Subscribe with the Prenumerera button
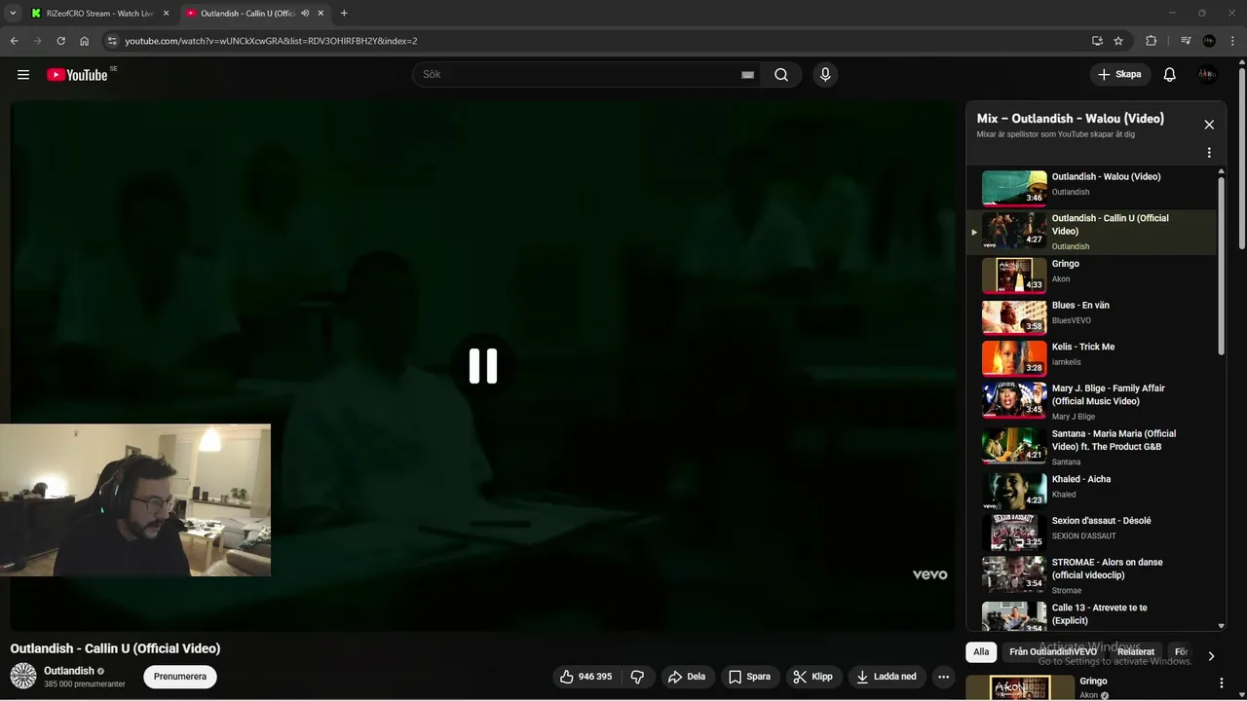Viewport: 1247px width, 701px height. point(180,677)
